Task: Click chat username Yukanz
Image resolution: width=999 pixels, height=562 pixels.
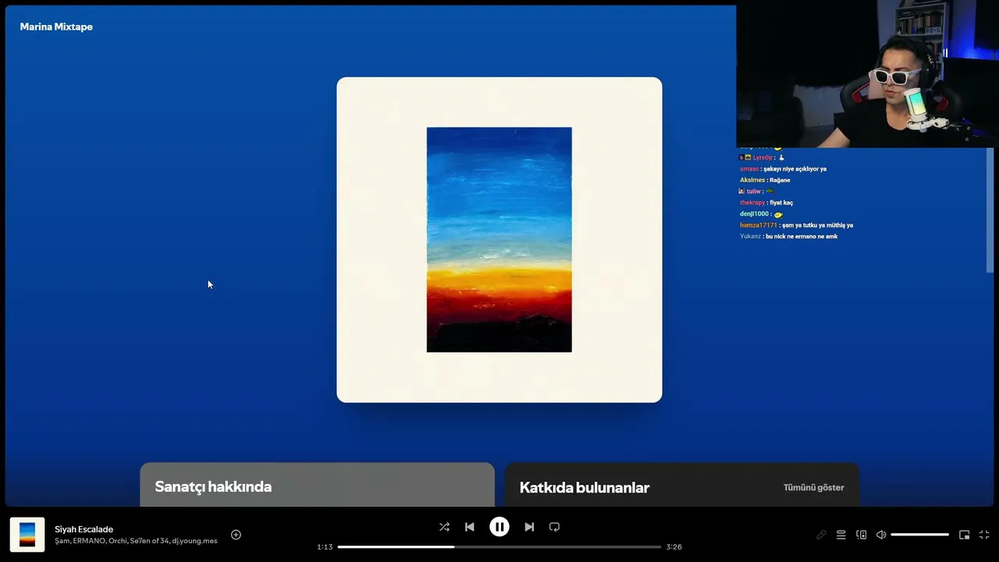Action: pyautogui.click(x=750, y=236)
